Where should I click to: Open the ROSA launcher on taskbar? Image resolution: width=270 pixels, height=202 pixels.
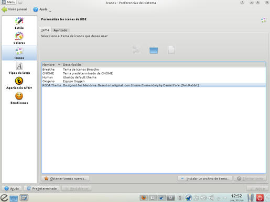tap(4, 198)
